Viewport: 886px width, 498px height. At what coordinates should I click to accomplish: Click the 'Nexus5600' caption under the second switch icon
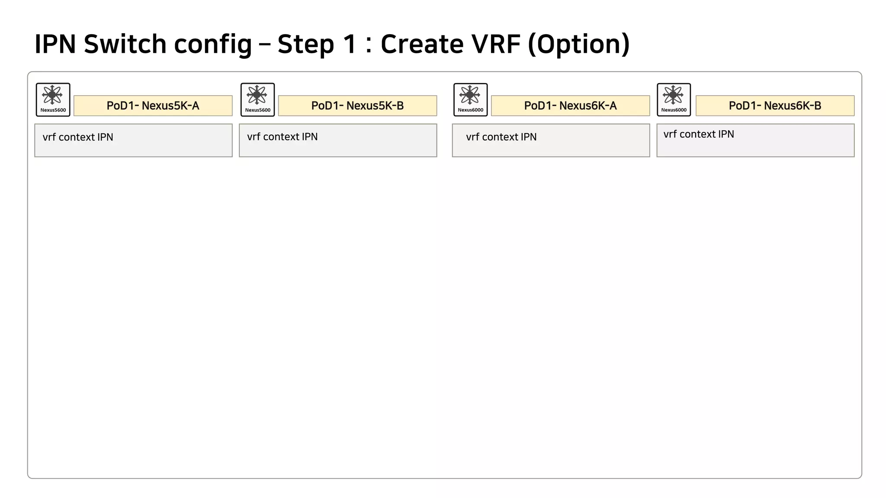point(258,110)
